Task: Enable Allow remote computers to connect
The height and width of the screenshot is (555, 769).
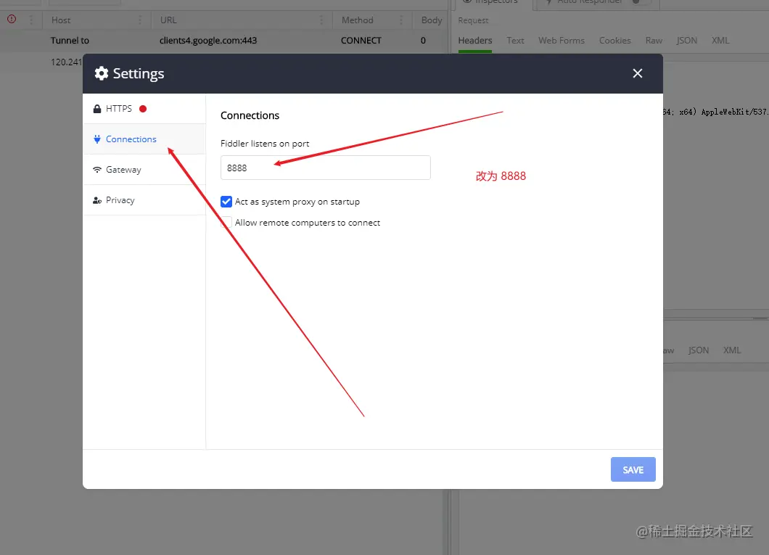Action: tap(226, 223)
